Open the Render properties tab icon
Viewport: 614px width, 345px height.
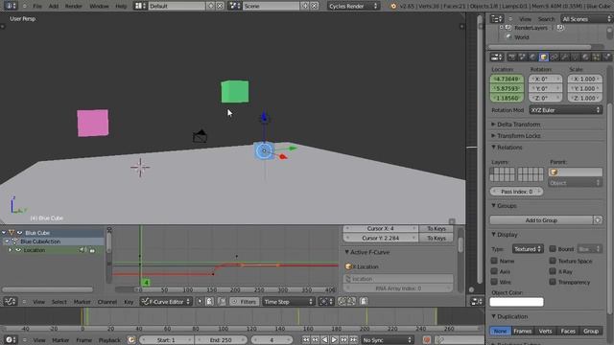tap(511, 57)
